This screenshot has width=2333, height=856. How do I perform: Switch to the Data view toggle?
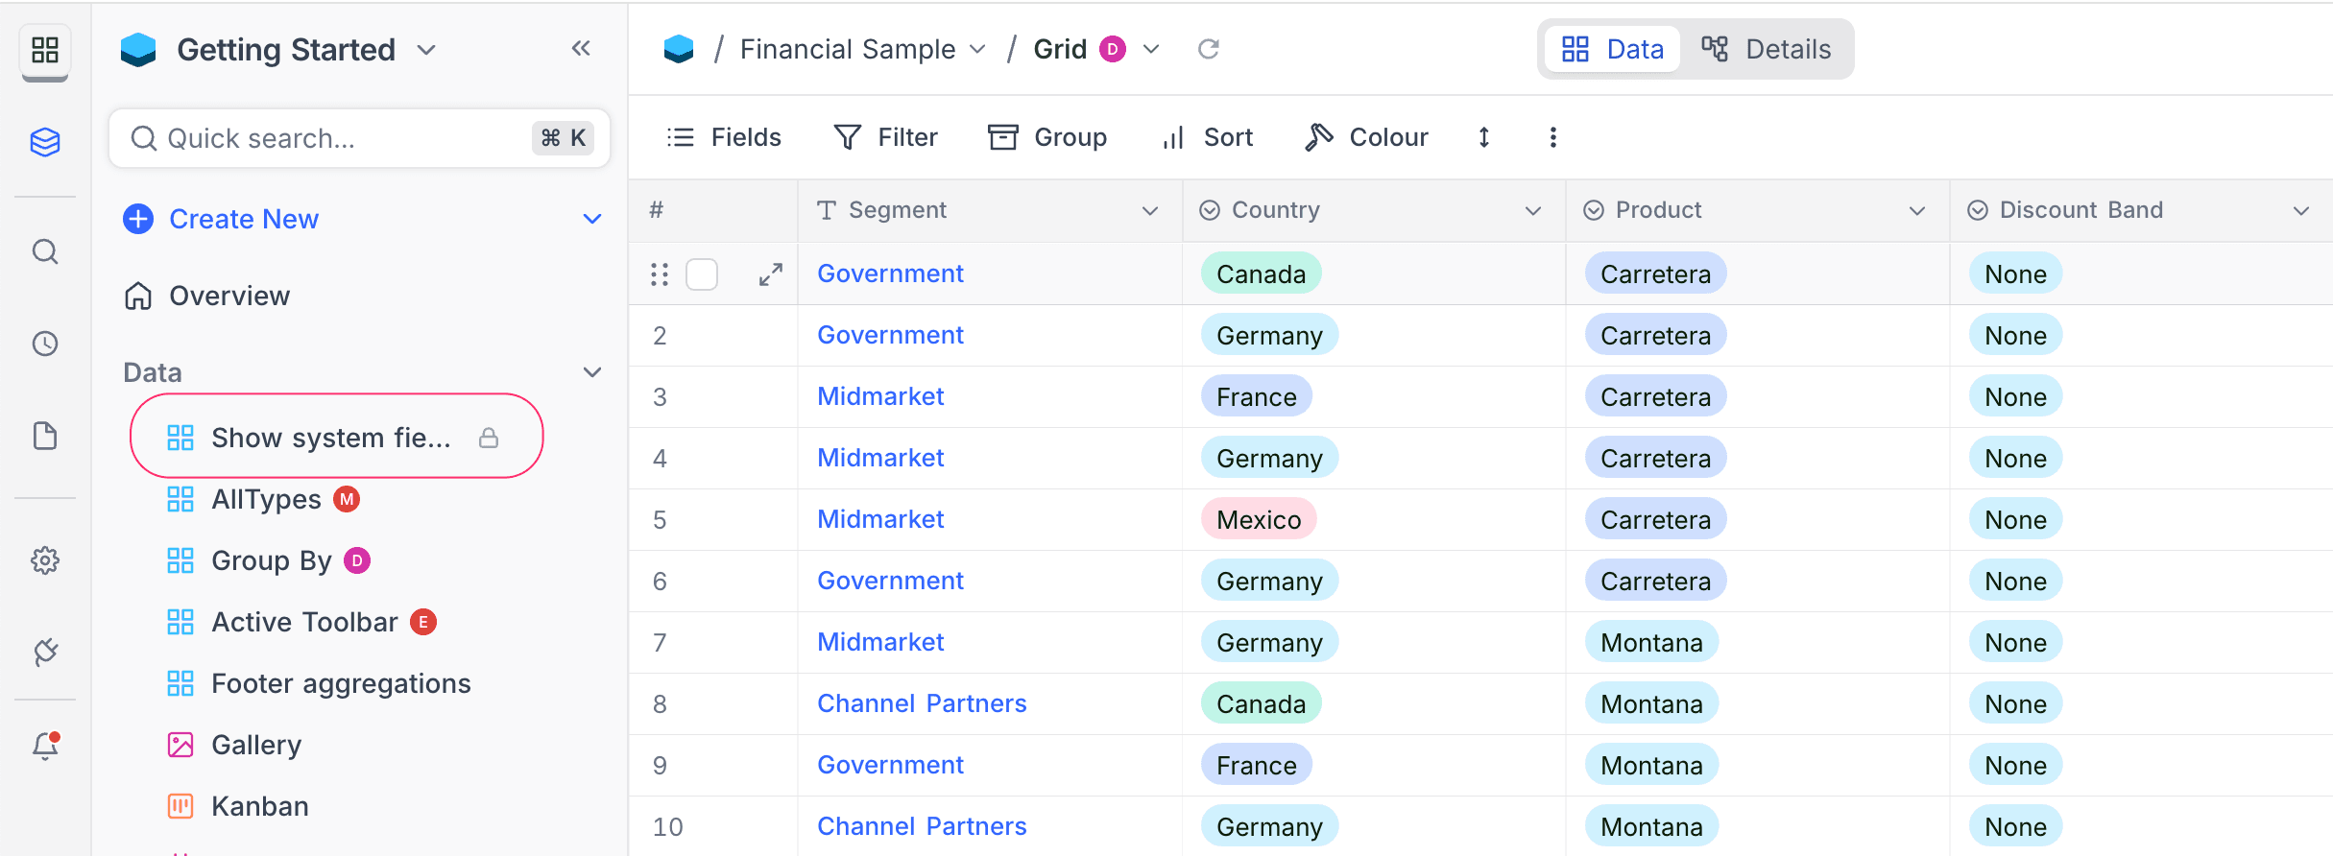point(1613,49)
